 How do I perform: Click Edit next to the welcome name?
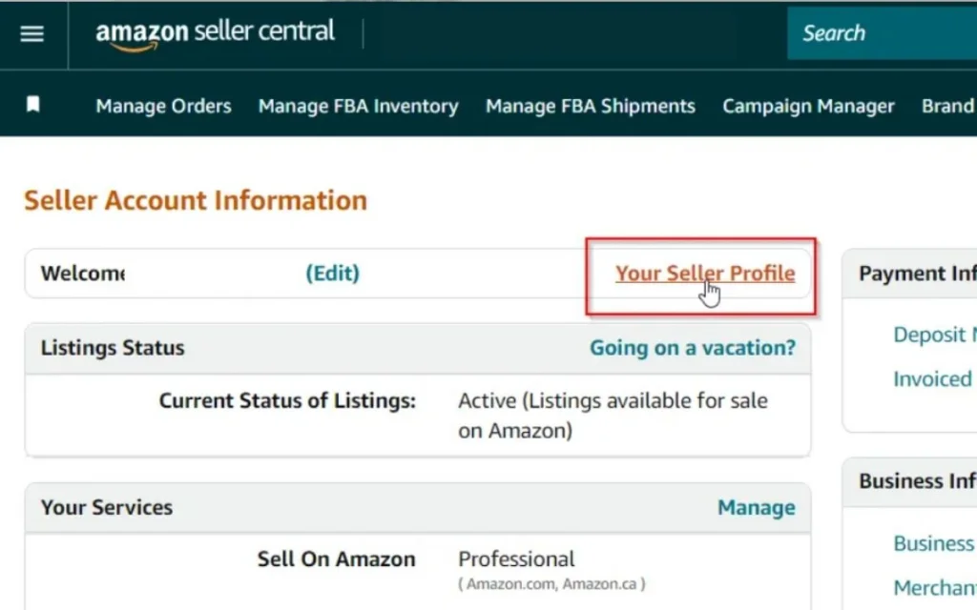[332, 274]
